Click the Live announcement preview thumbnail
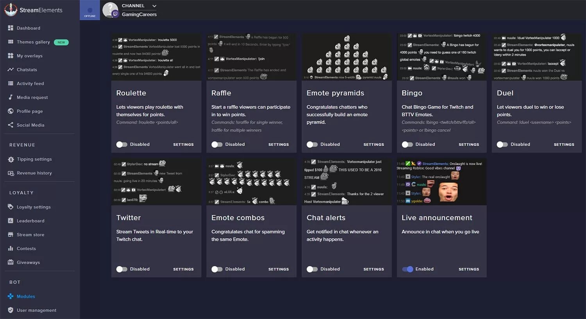Screen dimensions: 586x319 [x=442, y=182]
